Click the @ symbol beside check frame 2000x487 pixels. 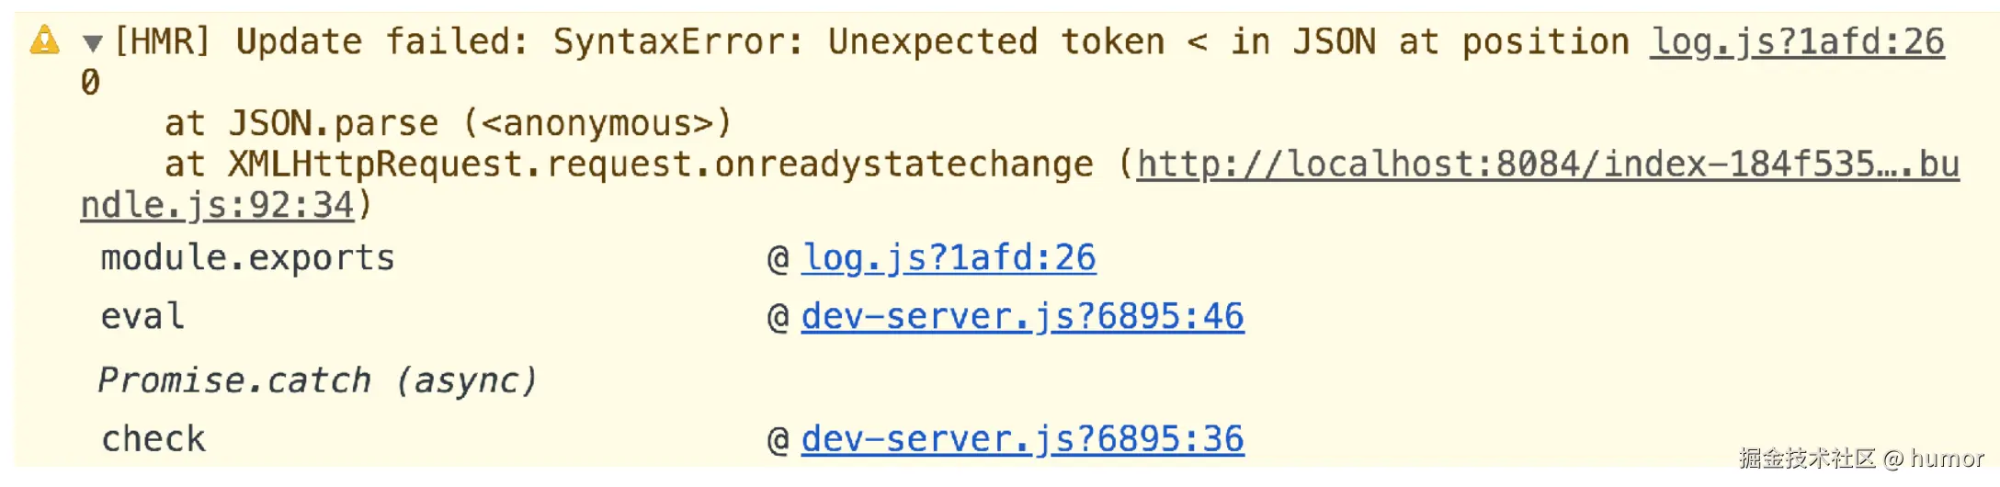(x=778, y=440)
